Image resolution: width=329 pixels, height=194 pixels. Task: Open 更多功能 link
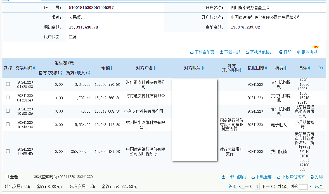(309, 52)
